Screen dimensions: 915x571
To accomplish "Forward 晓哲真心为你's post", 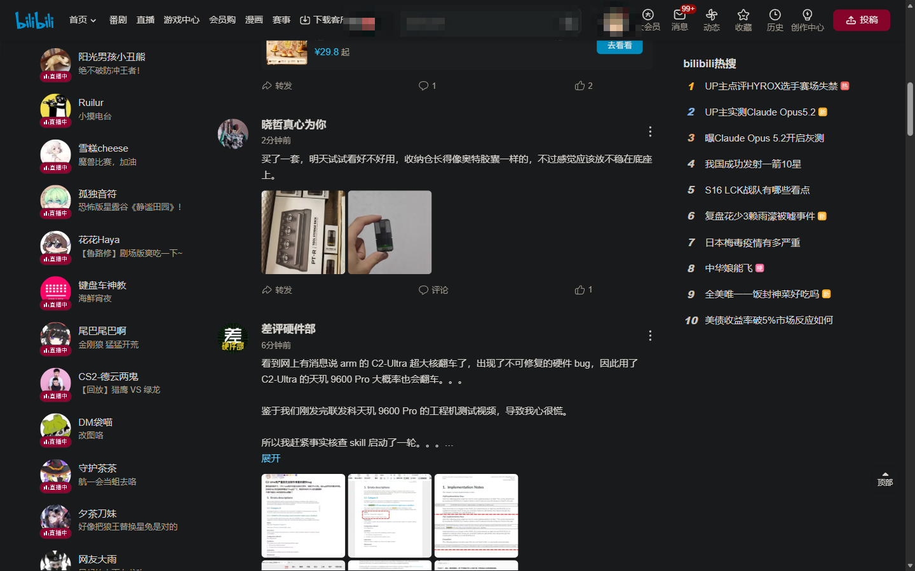I will tap(277, 290).
